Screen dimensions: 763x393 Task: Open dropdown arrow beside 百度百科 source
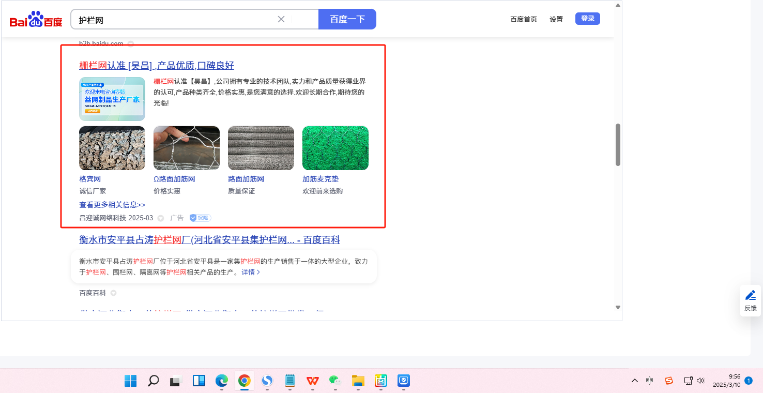coord(113,293)
